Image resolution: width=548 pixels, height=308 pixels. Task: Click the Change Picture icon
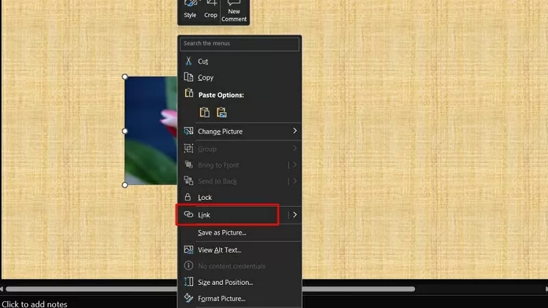click(x=188, y=131)
